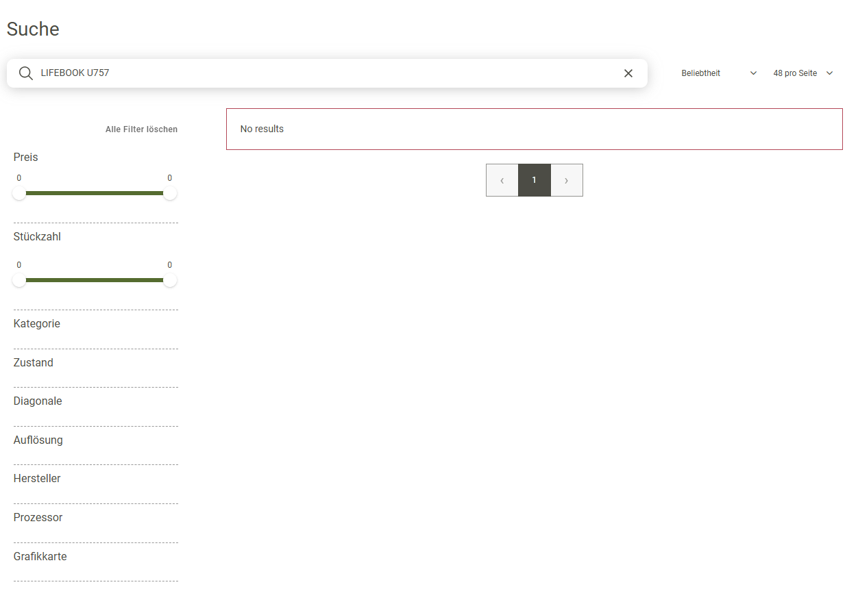Screen dimensions: 858x589
Task: Click Alle Filter löschen link
Action: [x=141, y=129]
